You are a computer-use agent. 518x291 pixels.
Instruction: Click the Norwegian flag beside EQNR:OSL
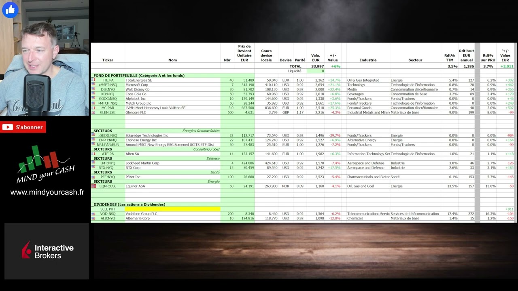pos(93,186)
